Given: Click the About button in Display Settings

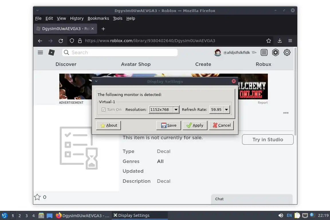Looking at the screenshot, I should click(x=108, y=125).
